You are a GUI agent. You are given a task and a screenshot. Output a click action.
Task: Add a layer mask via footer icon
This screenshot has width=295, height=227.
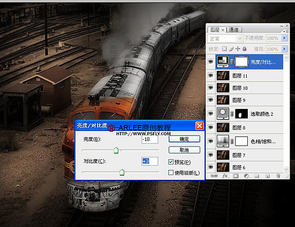235,176
